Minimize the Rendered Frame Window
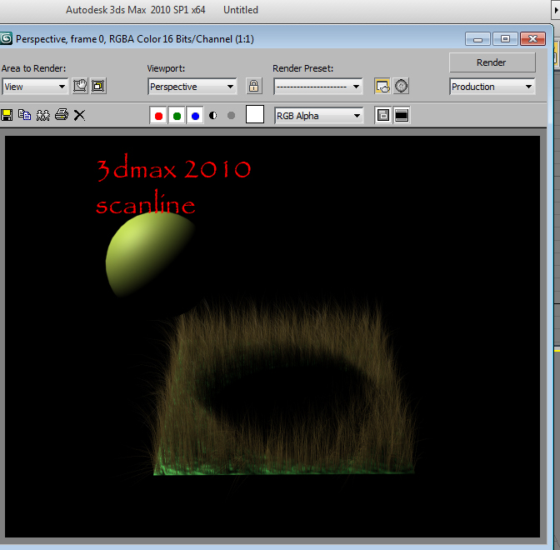The image size is (560, 550). [477, 39]
